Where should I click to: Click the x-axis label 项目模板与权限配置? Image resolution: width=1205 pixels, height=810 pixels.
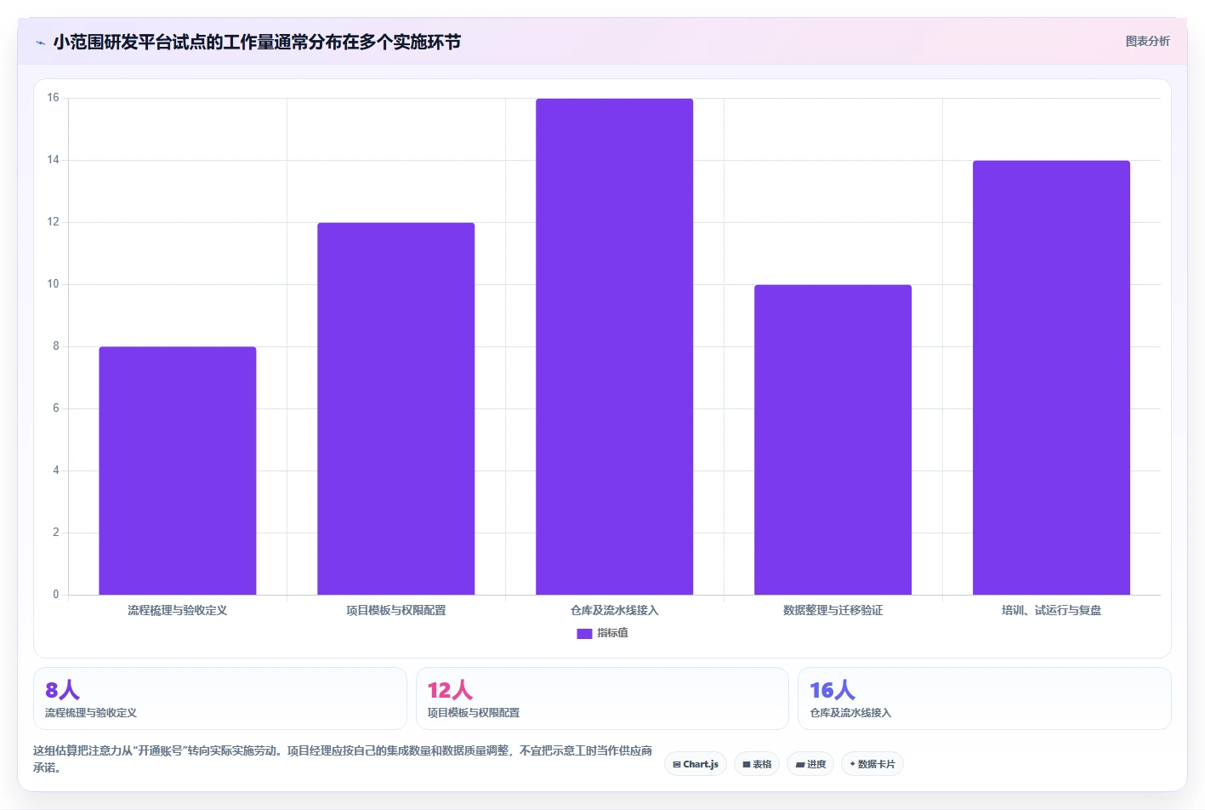point(396,610)
